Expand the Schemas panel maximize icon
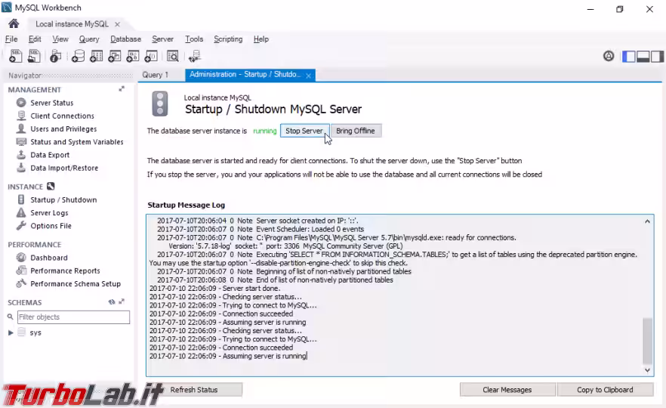The height and width of the screenshot is (408, 666). pyautogui.click(x=122, y=301)
